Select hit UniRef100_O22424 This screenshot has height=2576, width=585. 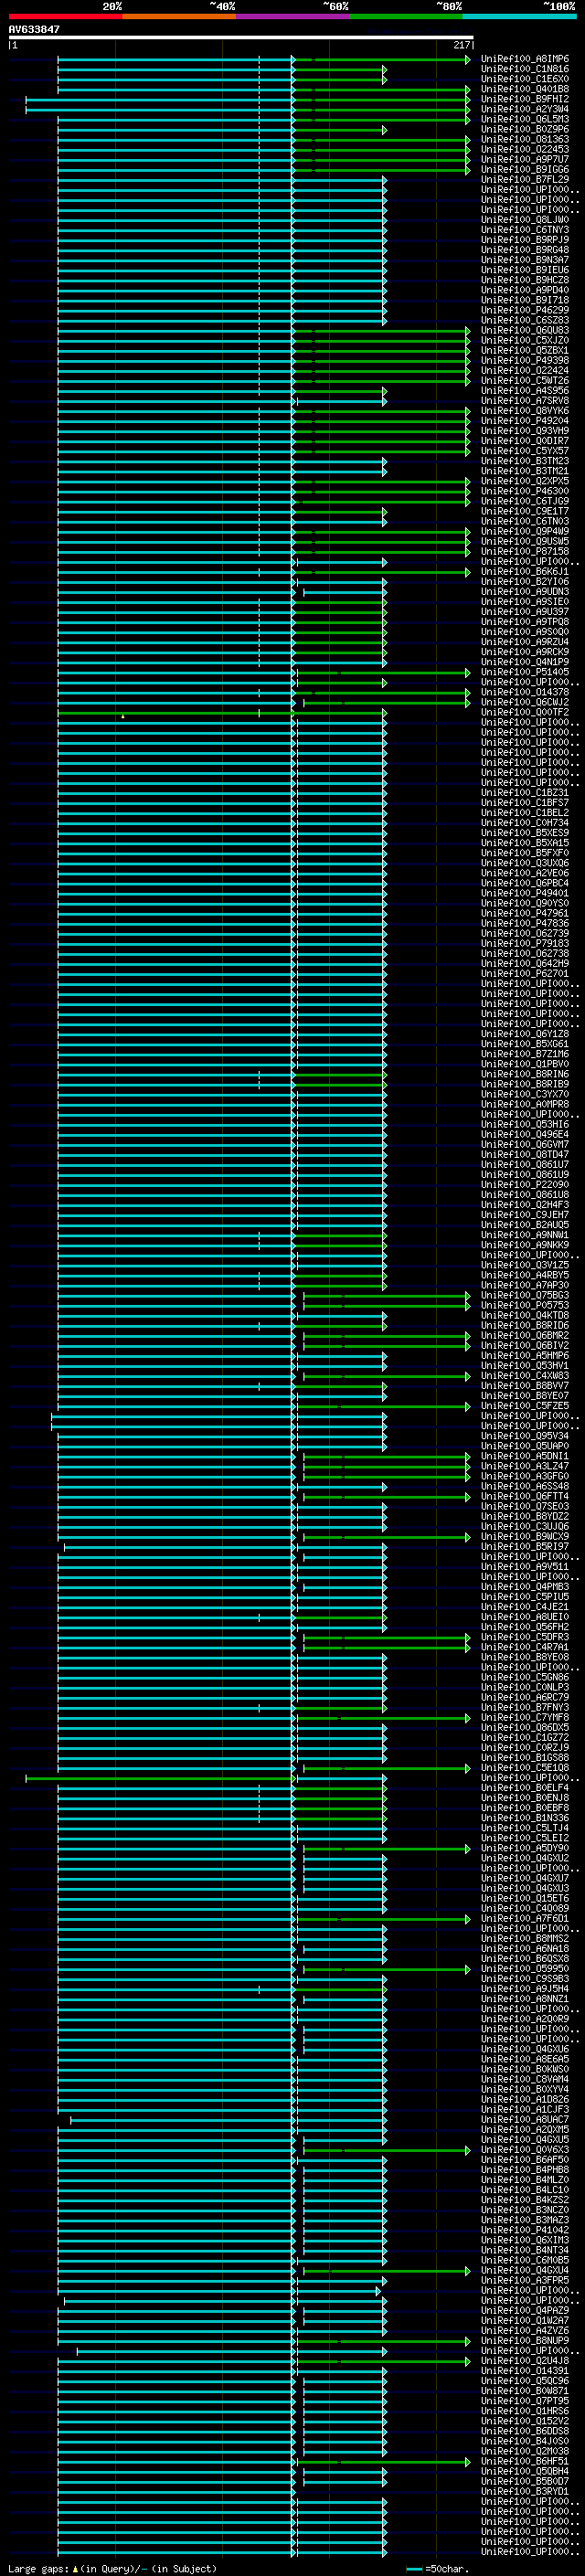[x=525, y=370]
